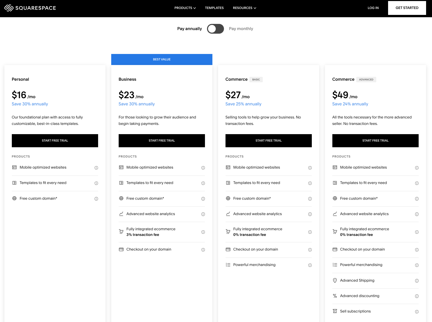
Task: Click the Business plan heading
Action: coord(127,79)
